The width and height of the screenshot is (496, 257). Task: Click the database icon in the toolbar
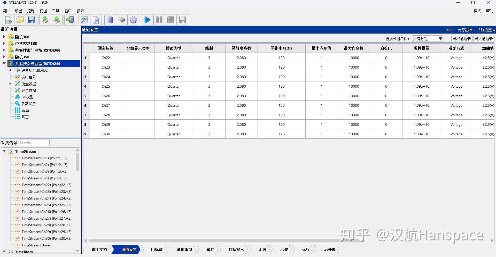click(110, 20)
